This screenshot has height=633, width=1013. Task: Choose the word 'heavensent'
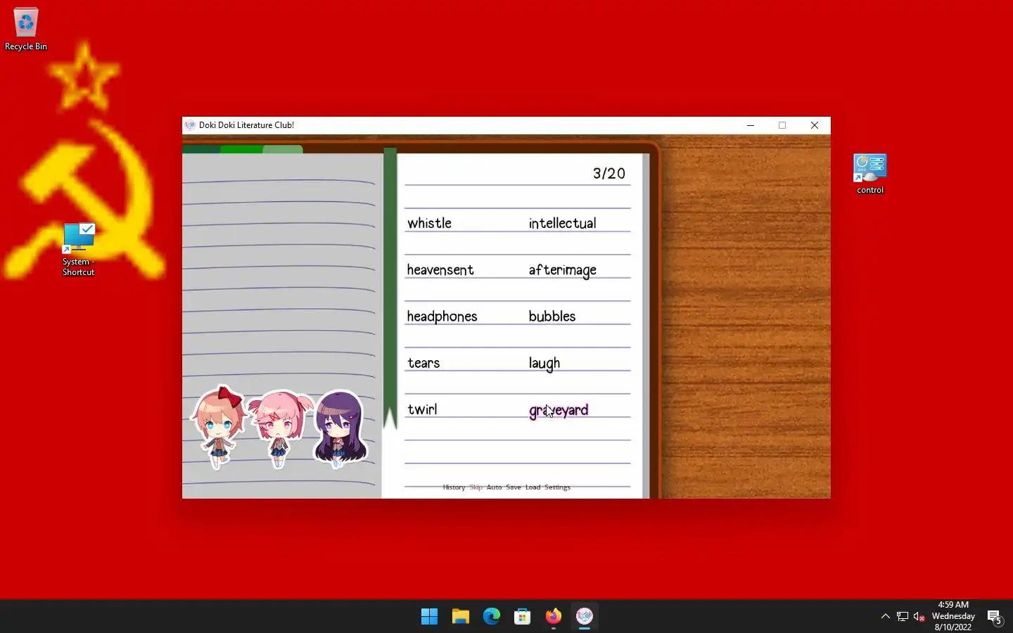(x=440, y=269)
